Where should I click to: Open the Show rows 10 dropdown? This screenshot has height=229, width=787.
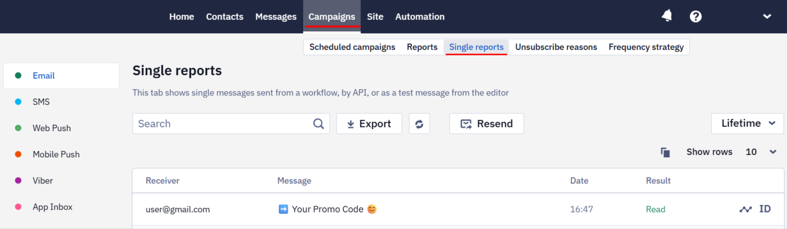pos(761,152)
